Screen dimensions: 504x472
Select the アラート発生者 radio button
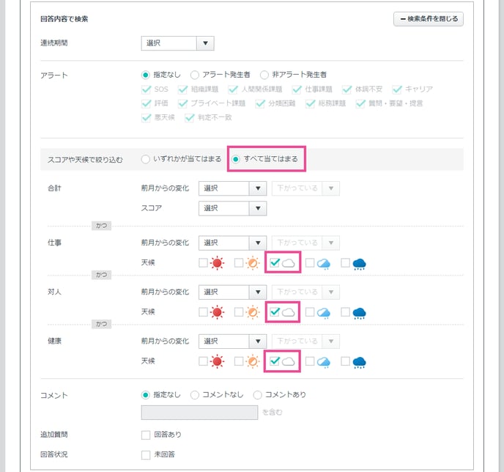194,75
